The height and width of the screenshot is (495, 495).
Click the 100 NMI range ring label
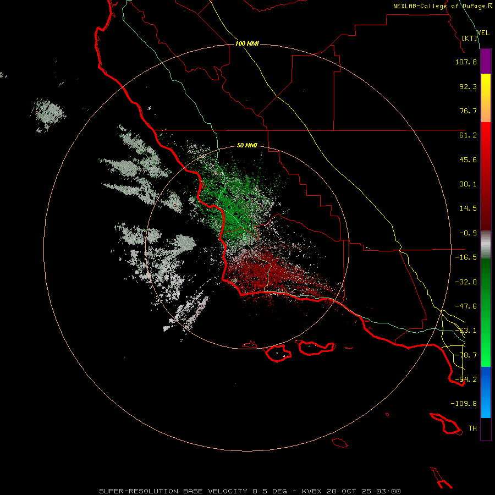click(247, 43)
